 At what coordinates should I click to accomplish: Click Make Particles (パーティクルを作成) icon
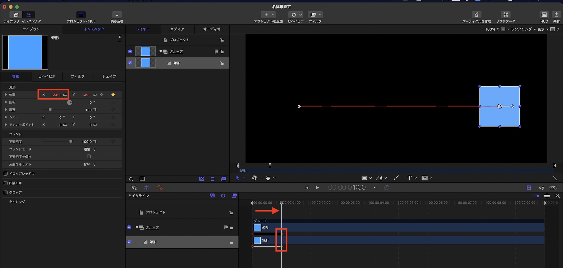476,15
